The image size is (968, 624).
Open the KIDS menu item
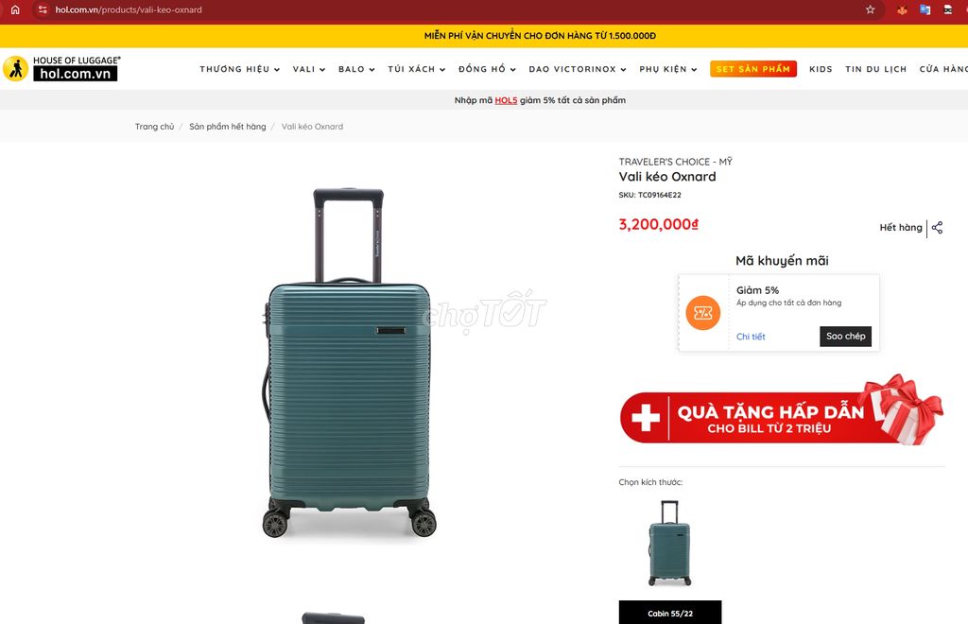pos(821,69)
